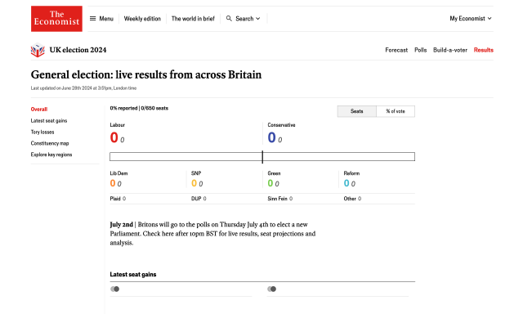Click the UK election 2024 ballot box icon
This screenshot has height=314, width=523.
click(x=38, y=50)
